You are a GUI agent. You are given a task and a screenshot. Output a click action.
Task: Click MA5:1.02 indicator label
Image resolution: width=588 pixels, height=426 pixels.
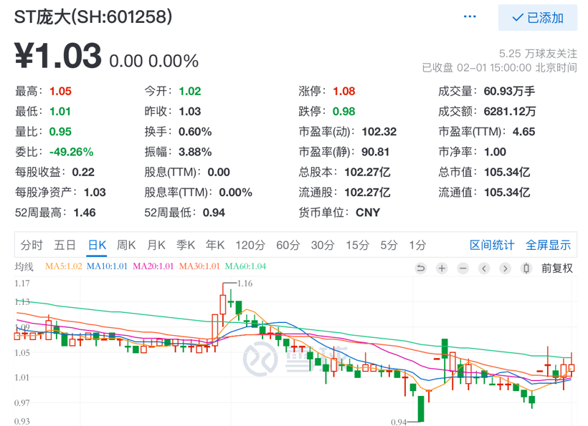[63, 266]
